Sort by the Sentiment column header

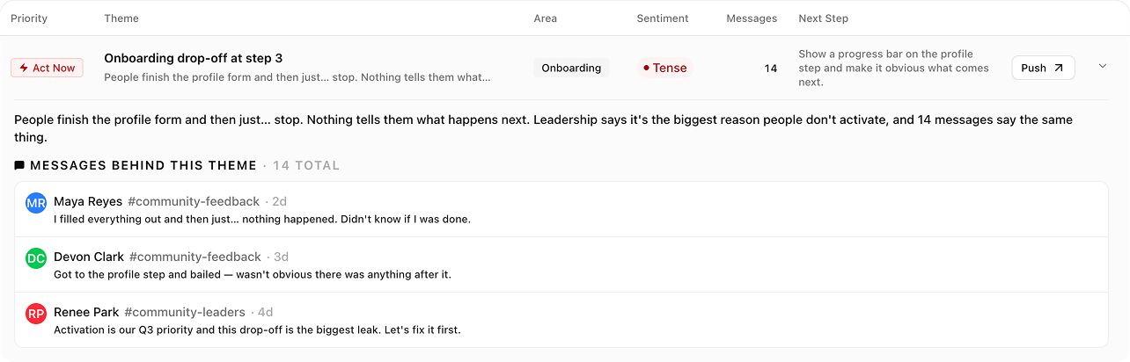[x=663, y=18]
